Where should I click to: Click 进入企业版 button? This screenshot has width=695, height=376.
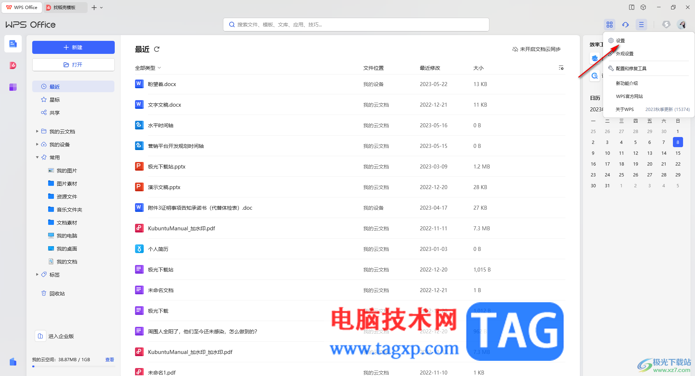[55, 336]
